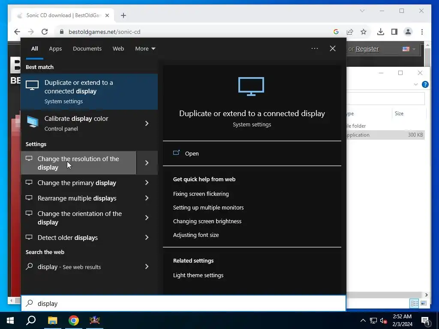The width and height of the screenshot is (439, 329).
Task: Expand Rearrange multiple displays arrow
Action: 147,198
